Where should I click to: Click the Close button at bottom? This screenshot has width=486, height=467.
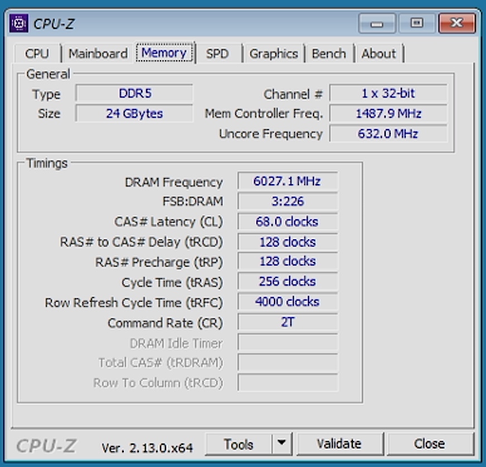[x=429, y=444]
